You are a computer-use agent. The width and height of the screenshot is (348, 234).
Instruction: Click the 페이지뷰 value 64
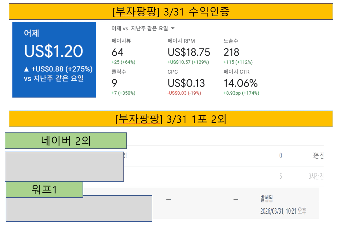click(x=117, y=52)
